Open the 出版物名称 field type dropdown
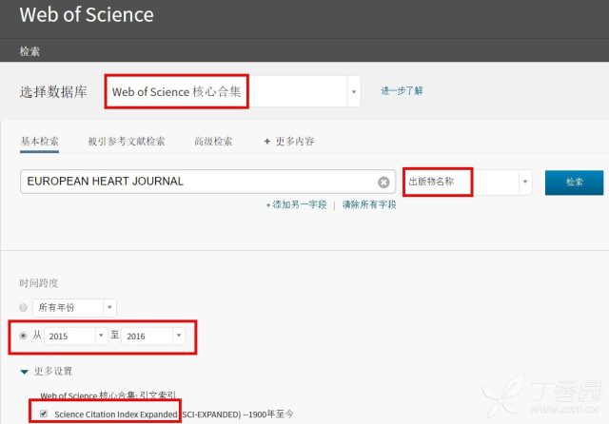This screenshot has width=609, height=424. (467, 182)
